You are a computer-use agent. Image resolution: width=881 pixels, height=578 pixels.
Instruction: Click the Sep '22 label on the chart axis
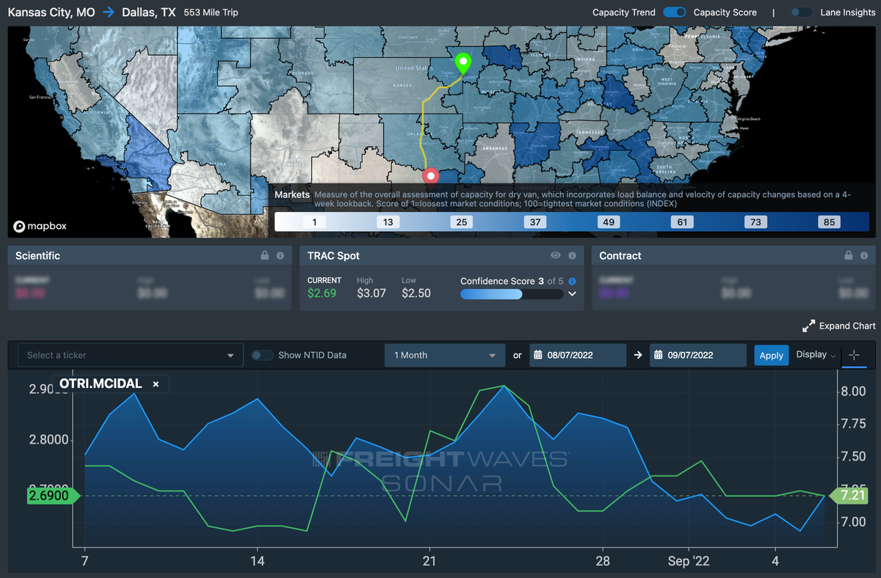point(689,561)
